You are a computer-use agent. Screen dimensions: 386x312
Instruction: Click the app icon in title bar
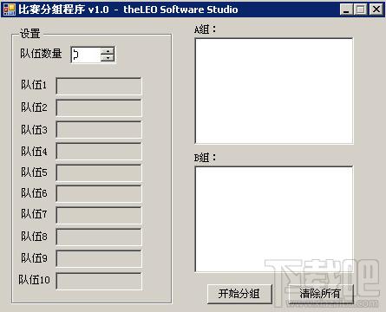[10, 10]
